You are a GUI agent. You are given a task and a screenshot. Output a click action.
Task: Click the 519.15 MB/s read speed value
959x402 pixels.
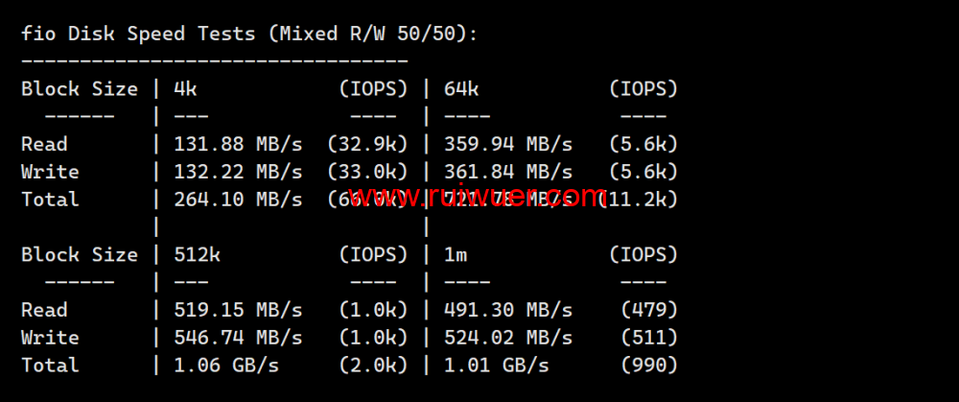238,311
